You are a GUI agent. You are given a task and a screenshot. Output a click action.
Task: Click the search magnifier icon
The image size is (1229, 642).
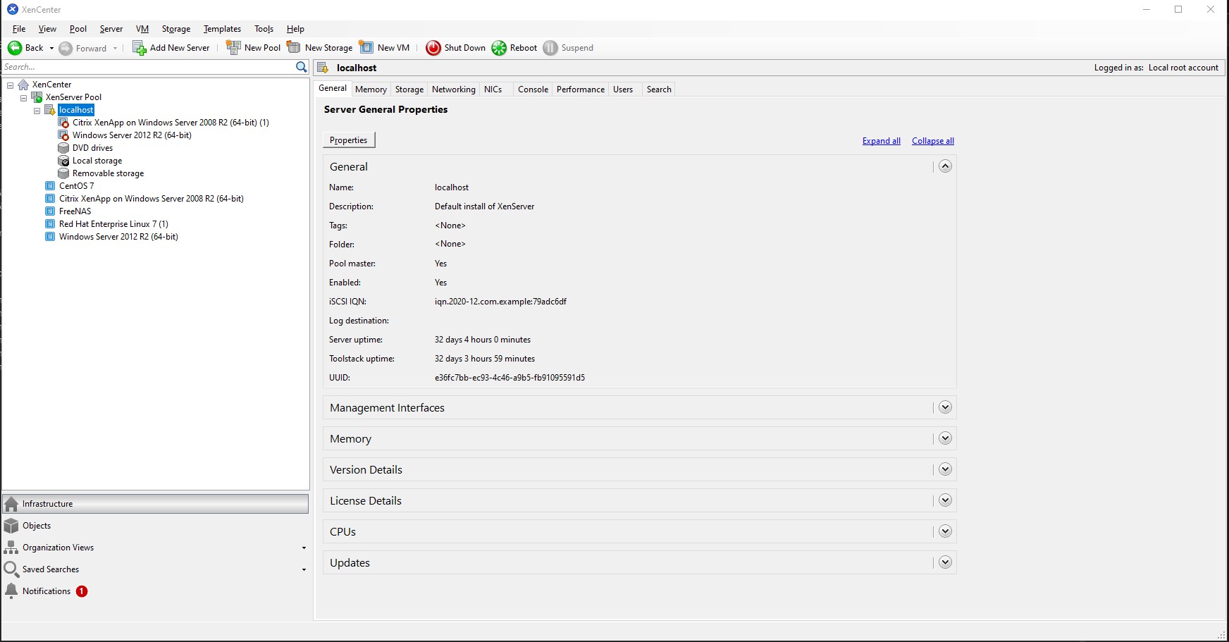302,67
